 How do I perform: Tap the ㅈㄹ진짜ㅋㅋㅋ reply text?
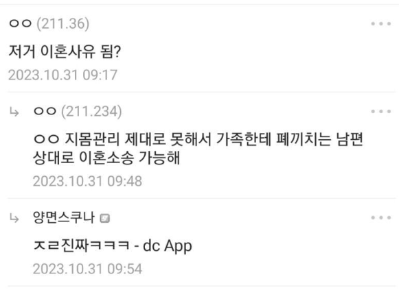(x=82, y=246)
